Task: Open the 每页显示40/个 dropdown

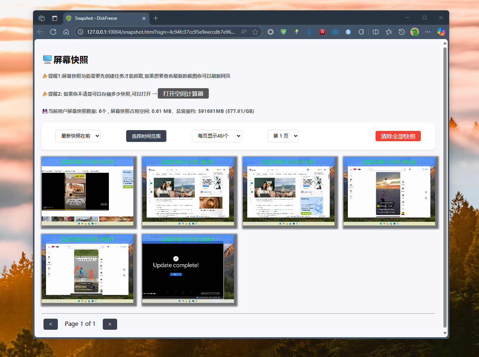Action: (x=217, y=136)
